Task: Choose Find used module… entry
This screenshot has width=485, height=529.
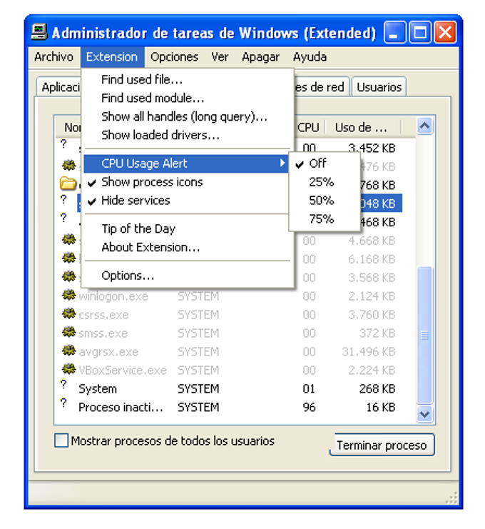Action: [187, 99]
